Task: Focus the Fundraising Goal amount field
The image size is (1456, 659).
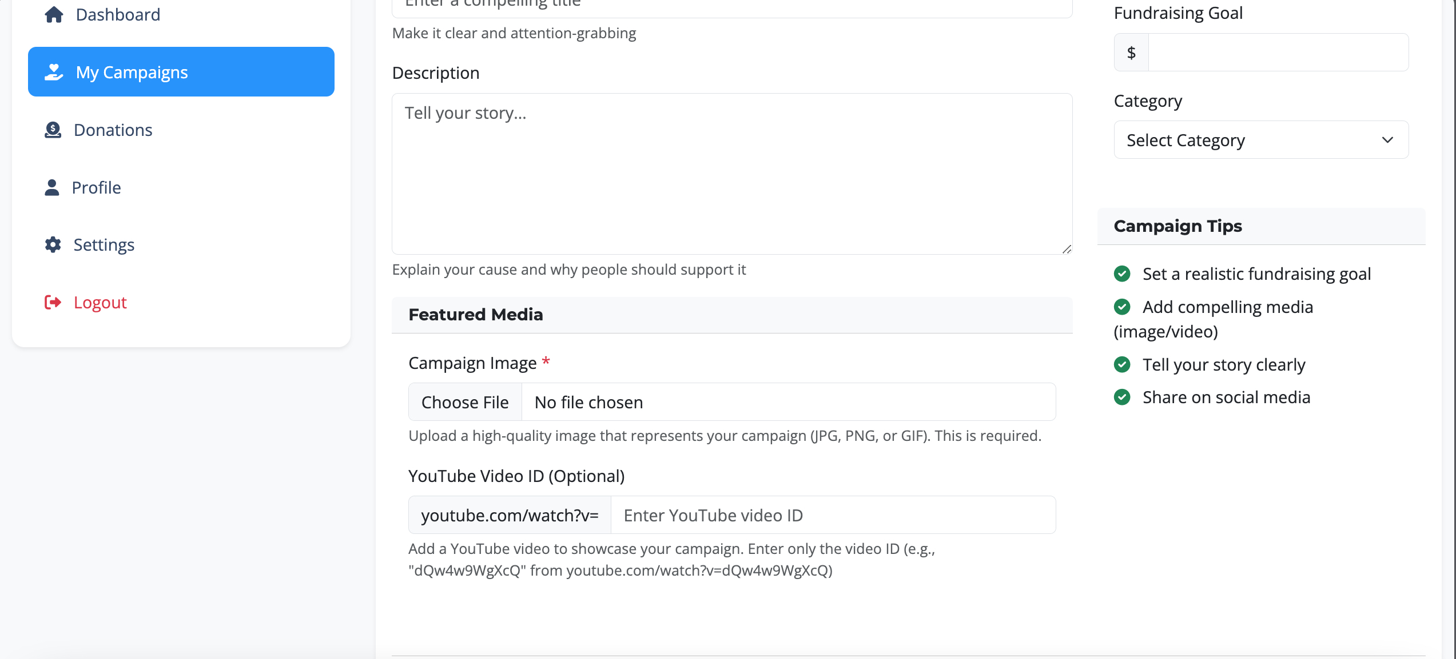Action: [1278, 53]
